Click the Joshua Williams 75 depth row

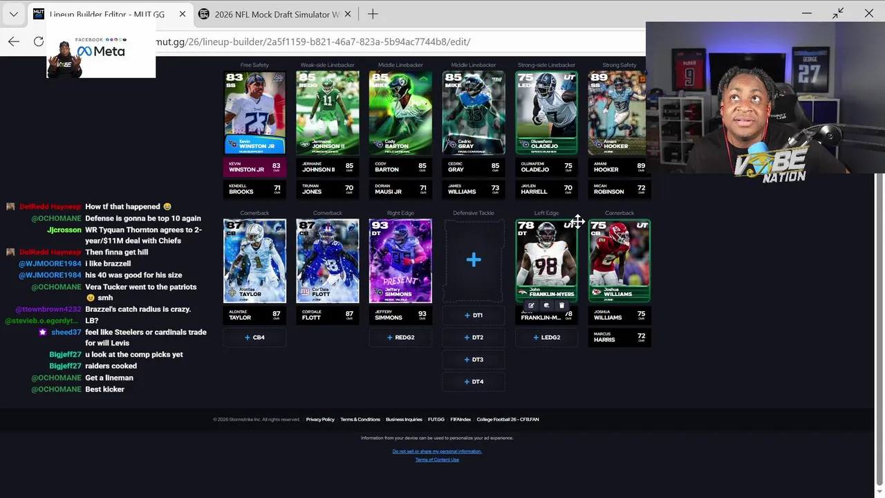[x=619, y=315]
